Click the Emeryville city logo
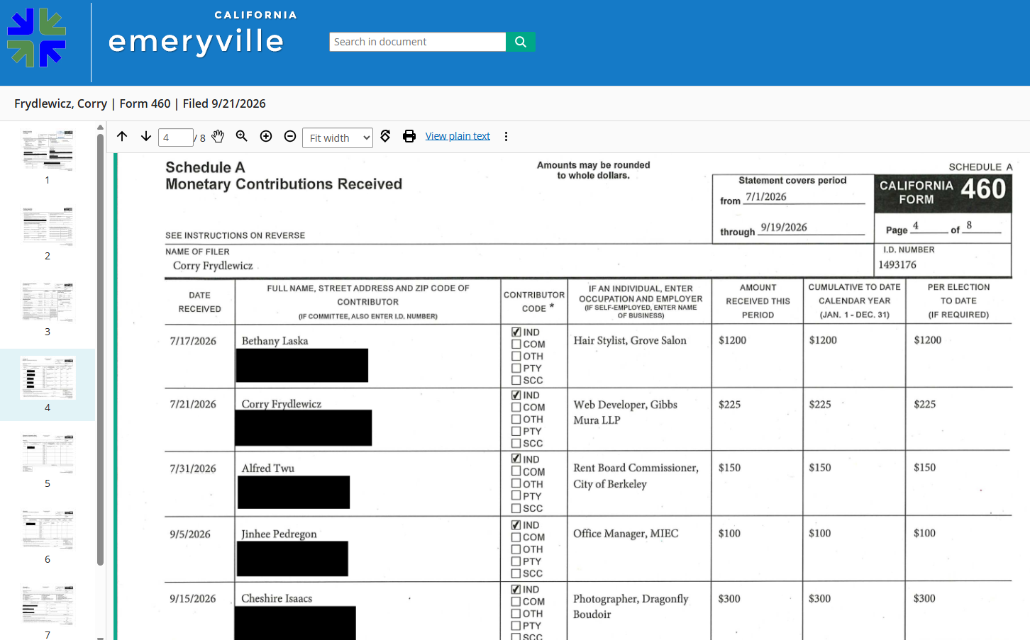The width and height of the screenshot is (1030, 640). point(37,38)
